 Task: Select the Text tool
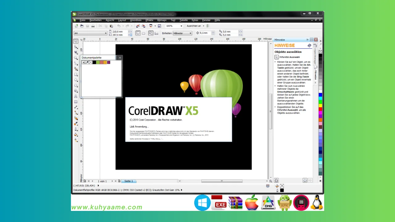76,96
